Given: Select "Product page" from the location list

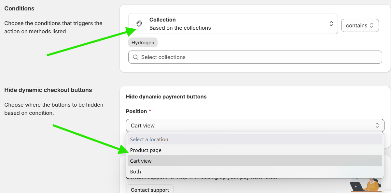Looking at the screenshot, I should click(146, 150).
